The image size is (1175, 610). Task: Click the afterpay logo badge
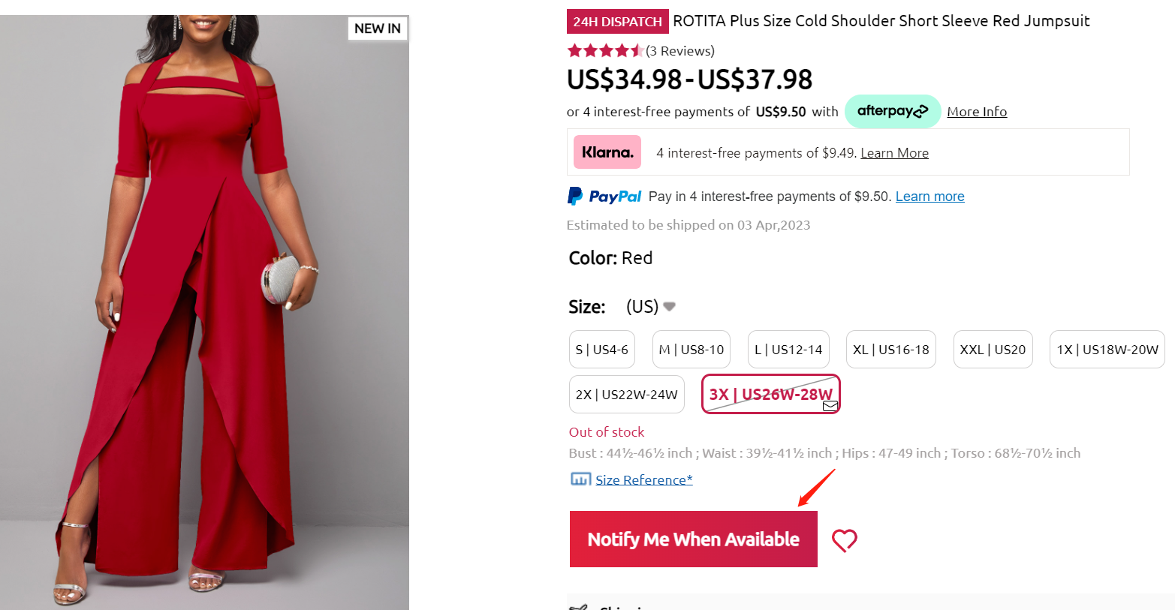click(892, 111)
